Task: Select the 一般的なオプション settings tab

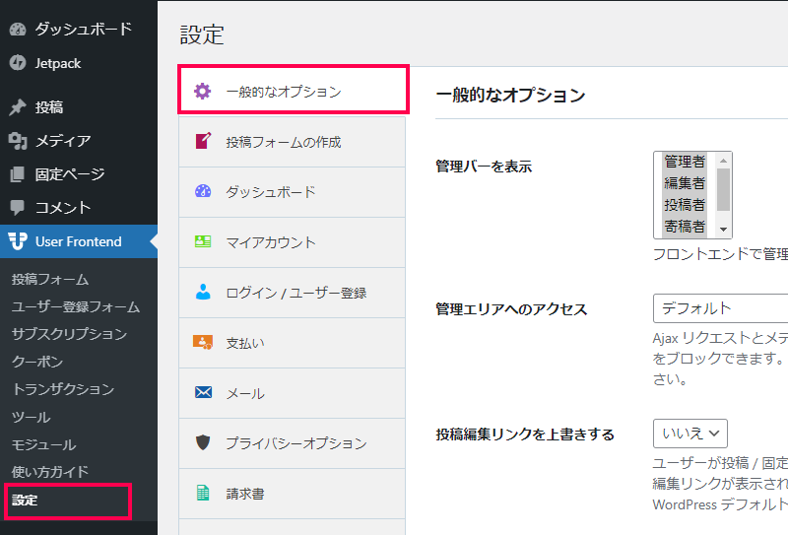Action: point(294,90)
